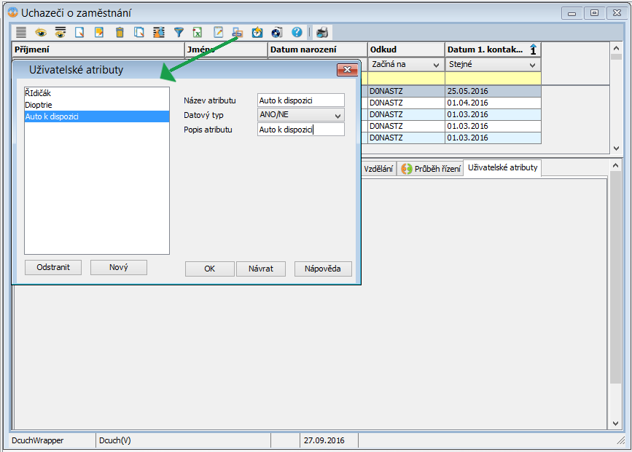Click the printer icon in toolbar
This screenshot has height=452, width=632.
coord(322,33)
